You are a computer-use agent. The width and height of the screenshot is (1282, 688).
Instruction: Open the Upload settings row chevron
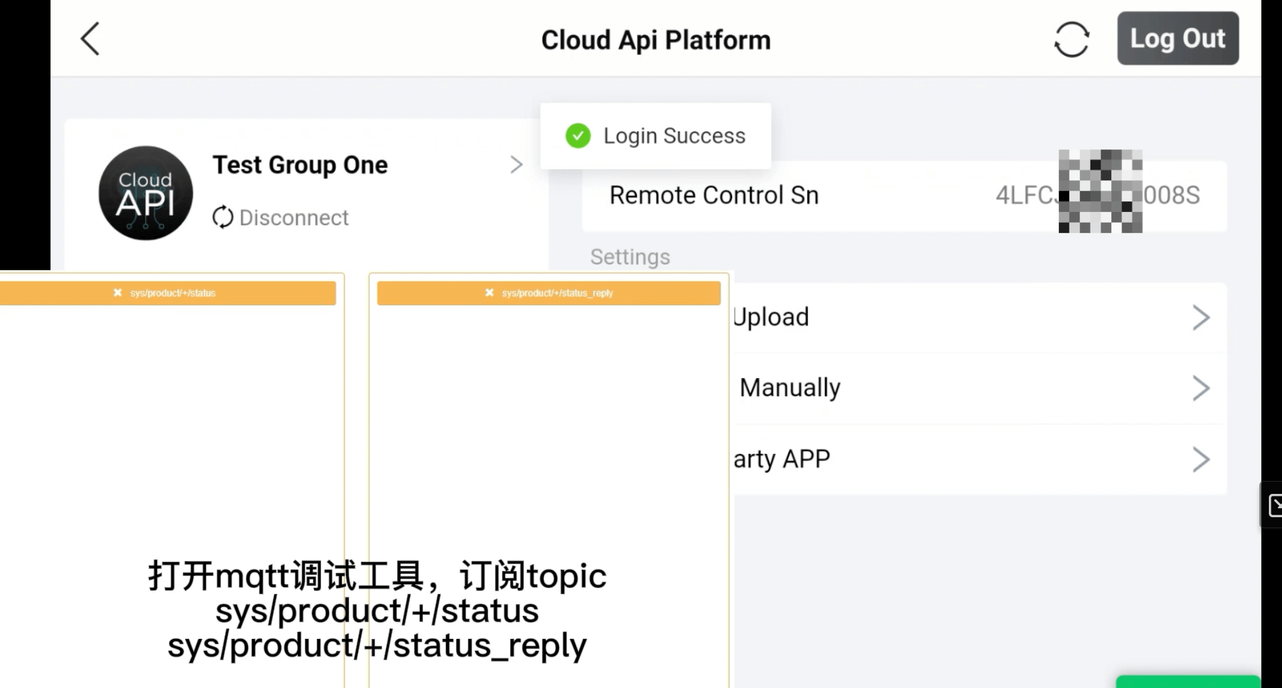tap(1200, 318)
